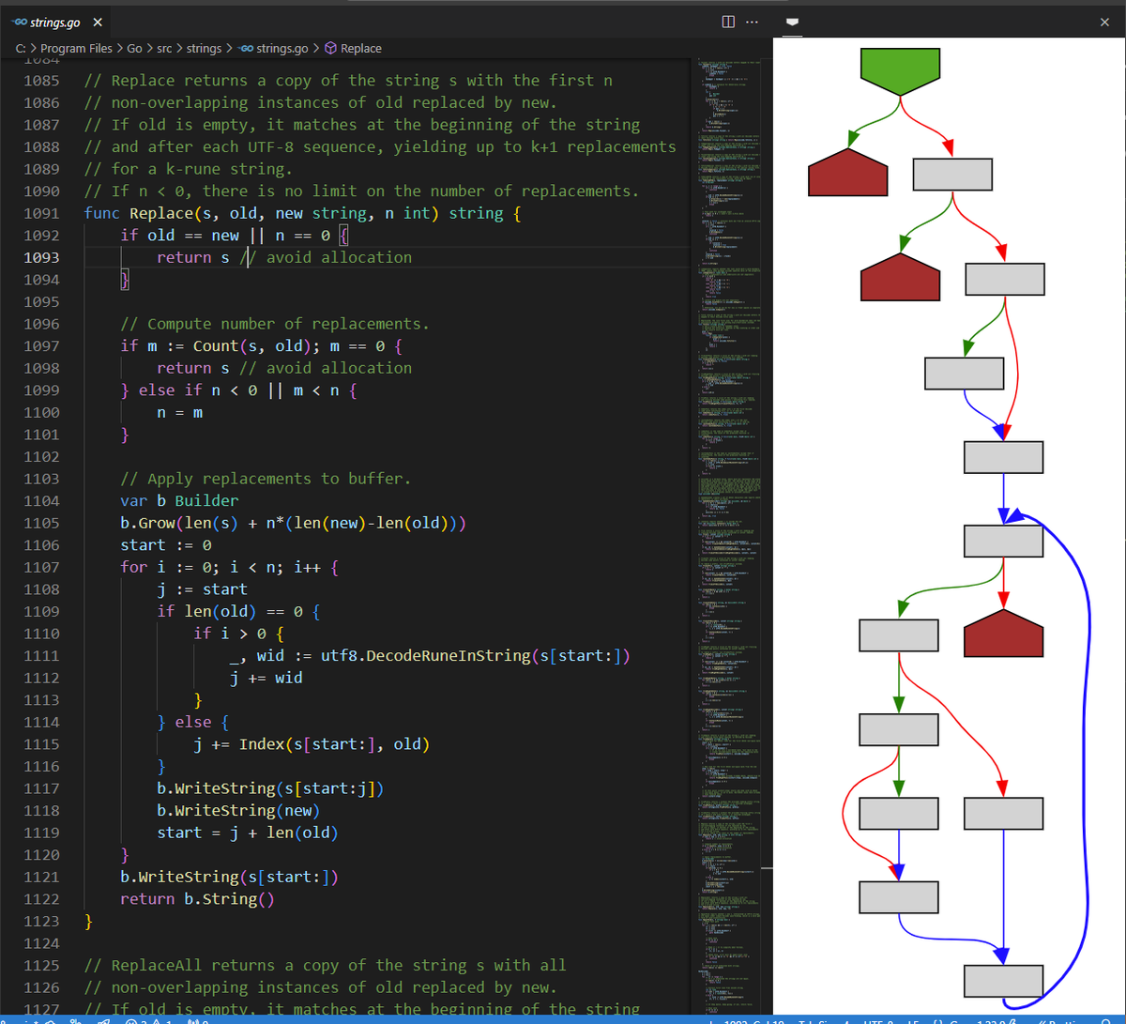Select the gray loop header node receiving thick arrow

pyautogui.click(x=1003, y=542)
